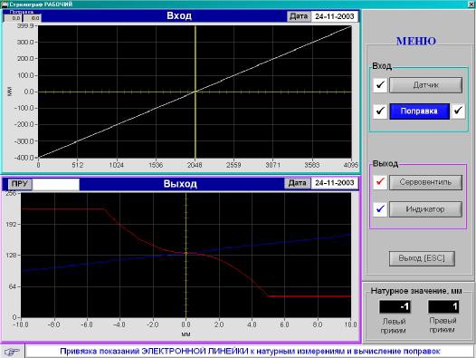Click the Натурное значение, мм label

click(416, 291)
